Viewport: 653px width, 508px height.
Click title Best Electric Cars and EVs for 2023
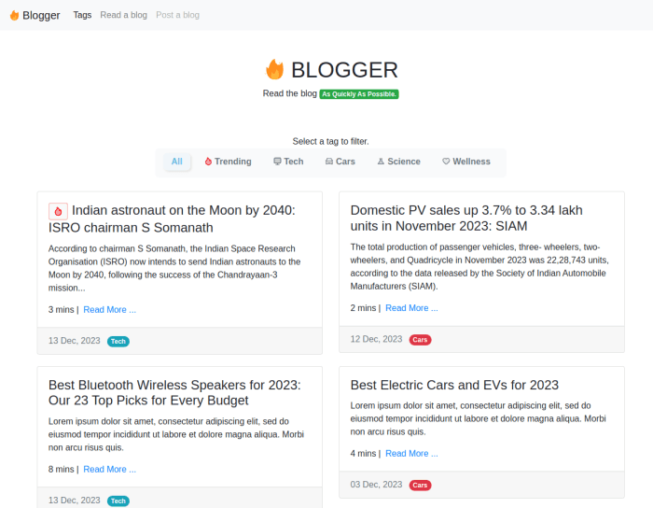(x=454, y=385)
